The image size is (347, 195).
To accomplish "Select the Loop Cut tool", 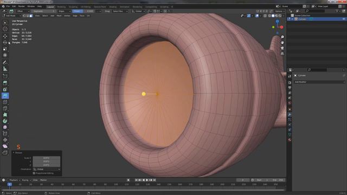I will [5, 102].
